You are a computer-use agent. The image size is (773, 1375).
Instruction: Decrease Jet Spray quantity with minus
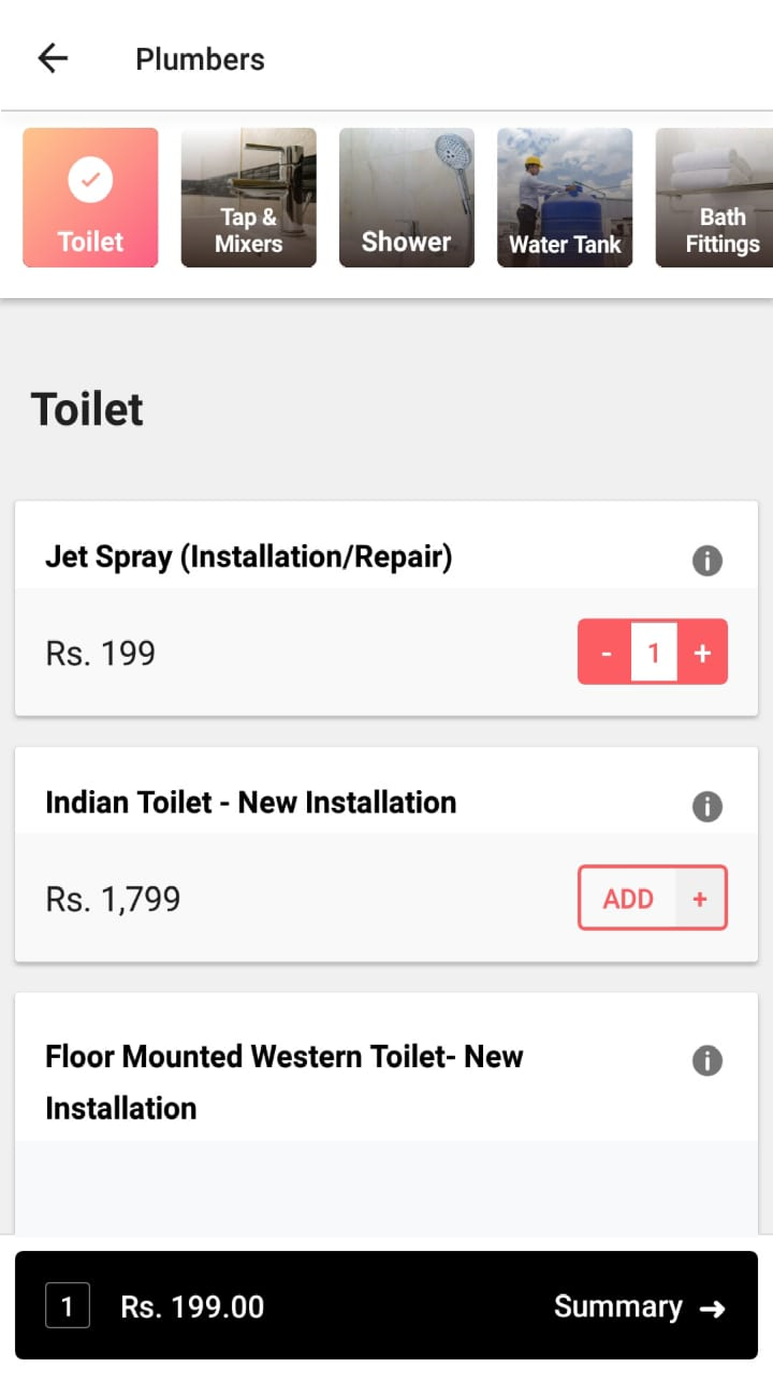tap(606, 653)
